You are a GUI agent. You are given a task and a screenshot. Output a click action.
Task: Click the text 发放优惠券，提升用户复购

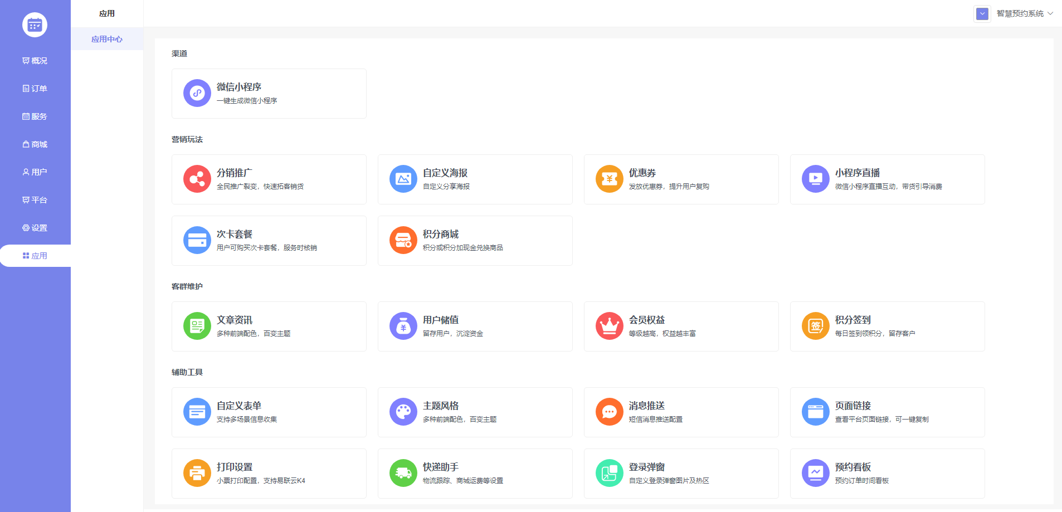(x=669, y=187)
